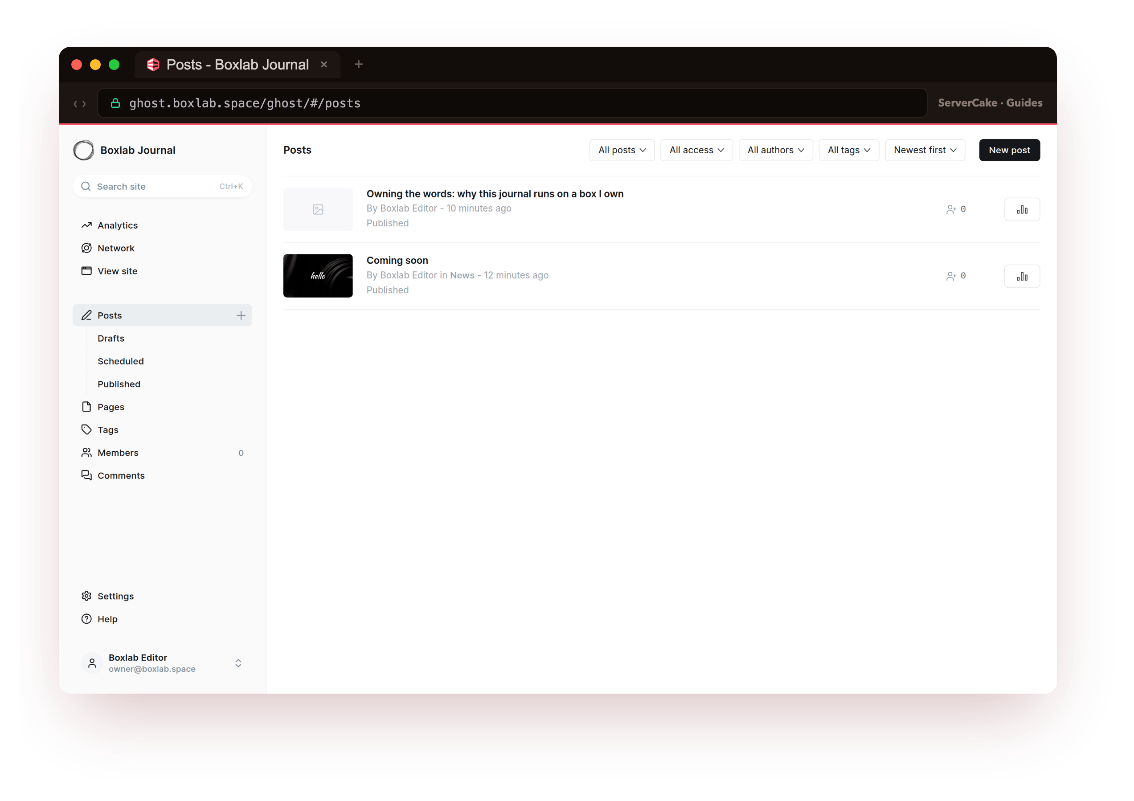Image resolution: width=1134 pixels, height=801 pixels.
Task: Click the Network icon in sidebar
Action: (86, 248)
